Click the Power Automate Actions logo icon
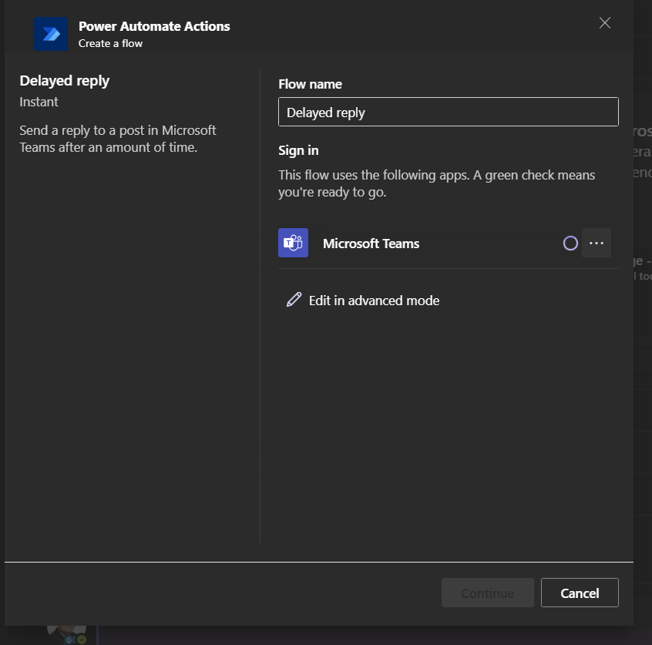Viewport: 652px width, 645px height. (x=51, y=34)
